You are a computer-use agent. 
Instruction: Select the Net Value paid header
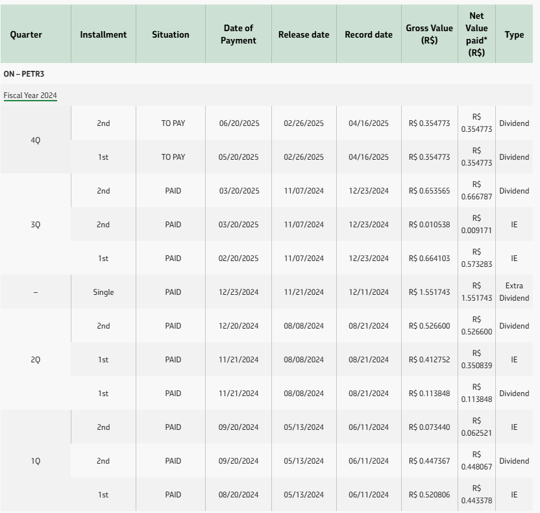[x=476, y=34]
